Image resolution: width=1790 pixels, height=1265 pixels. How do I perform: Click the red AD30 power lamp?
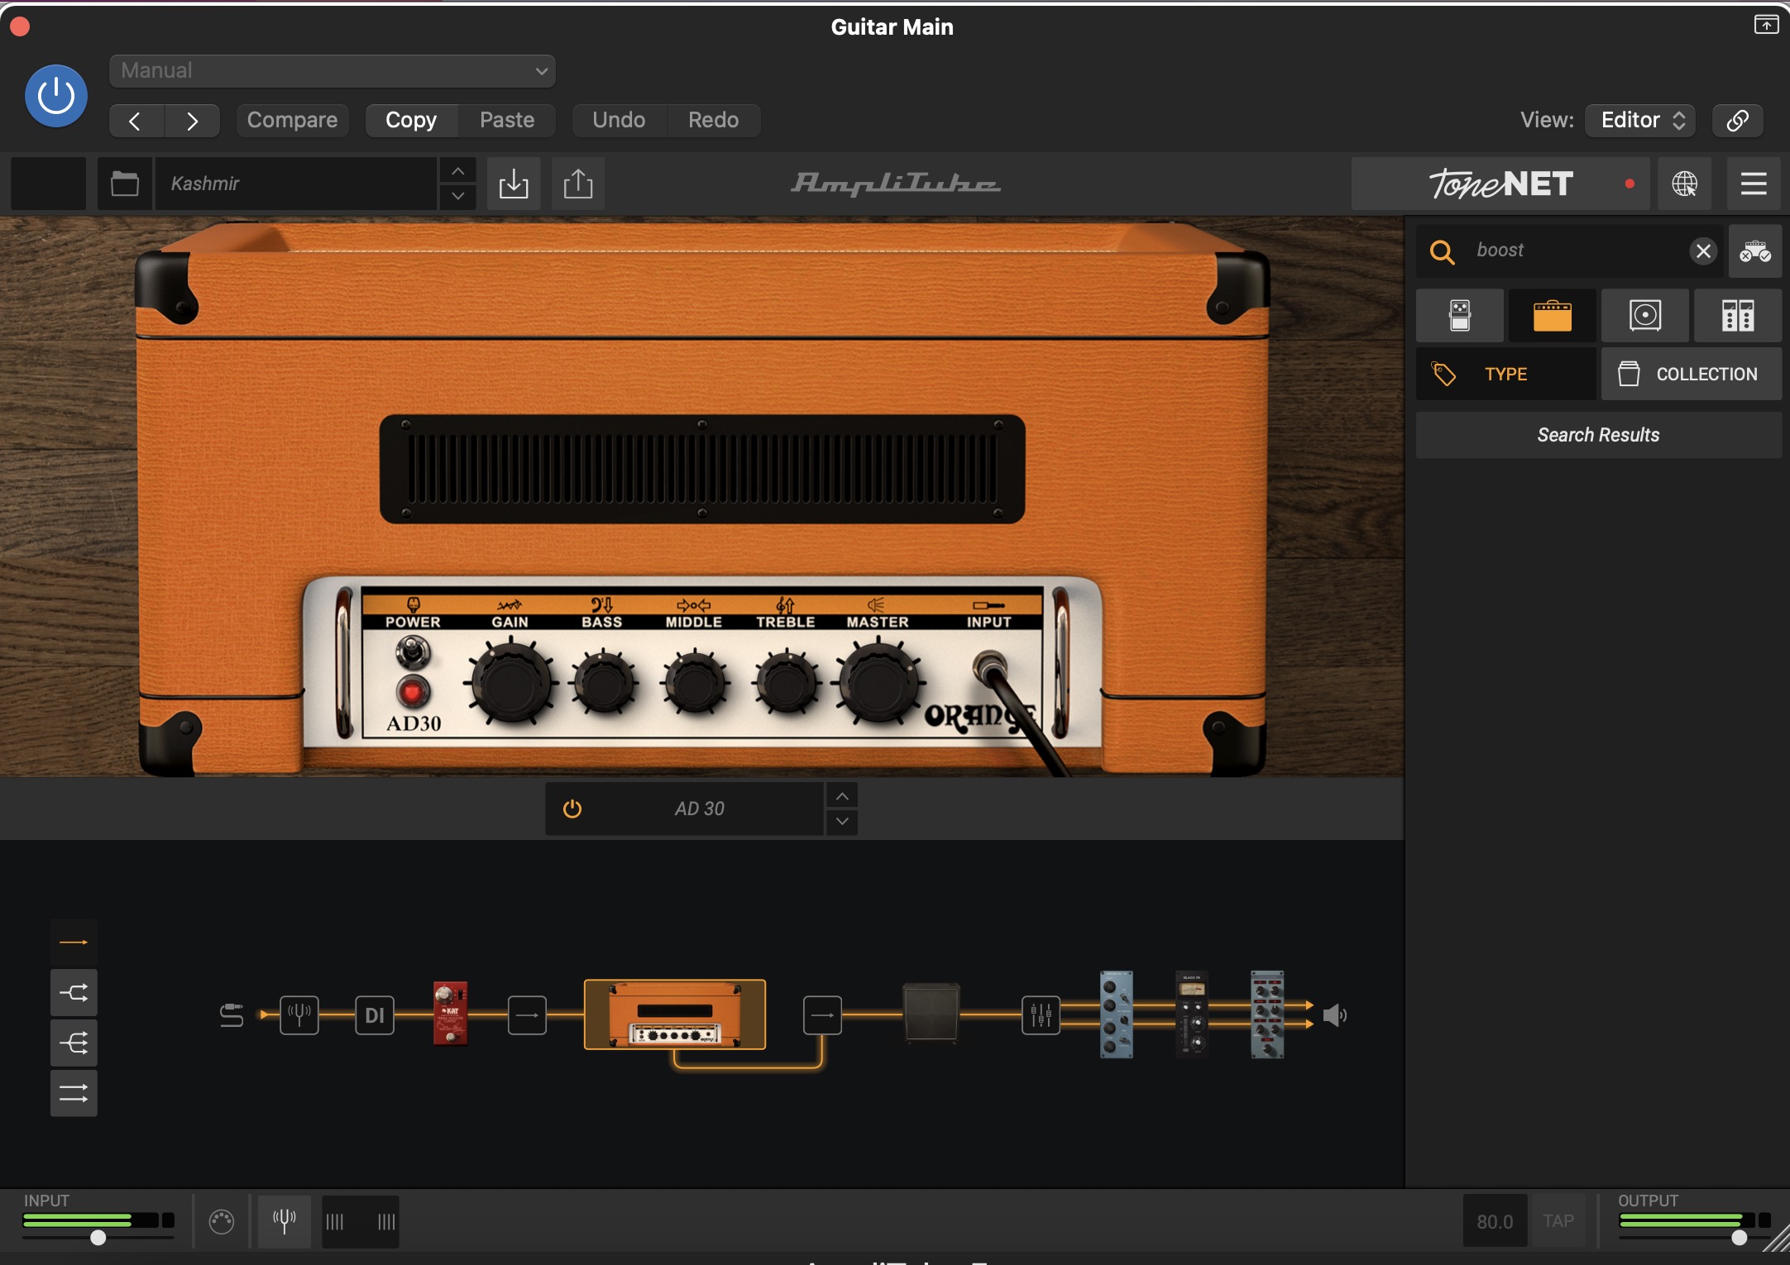tap(412, 691)
